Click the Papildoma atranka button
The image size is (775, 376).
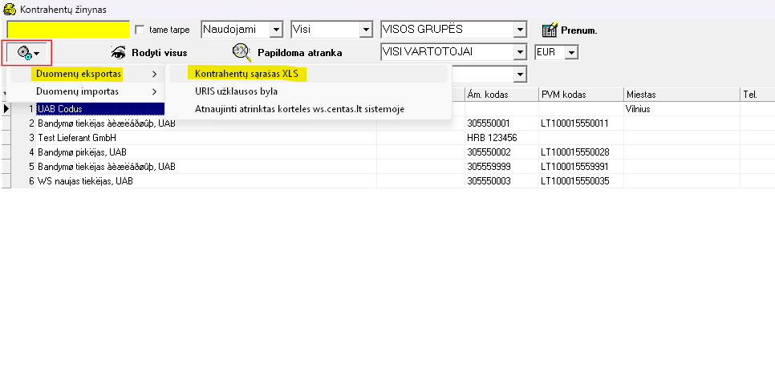point(286,52)
